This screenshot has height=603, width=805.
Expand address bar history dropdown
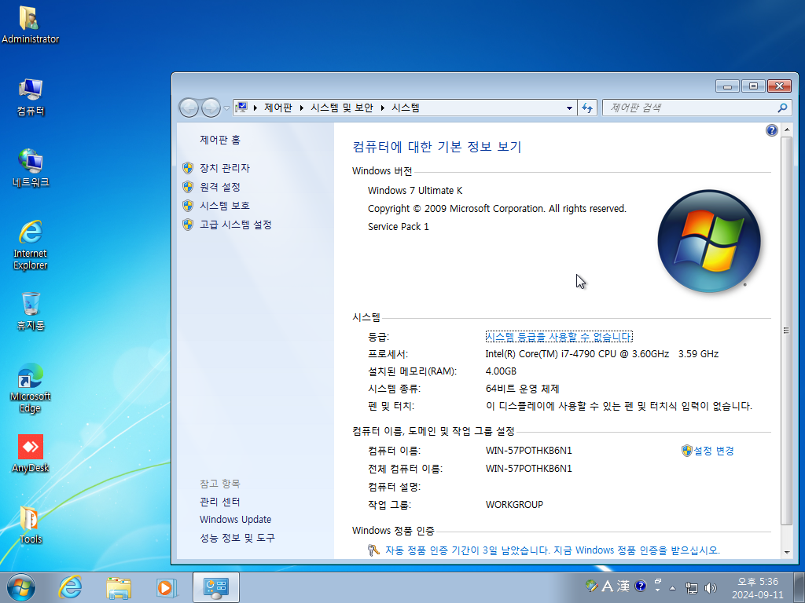569,108
